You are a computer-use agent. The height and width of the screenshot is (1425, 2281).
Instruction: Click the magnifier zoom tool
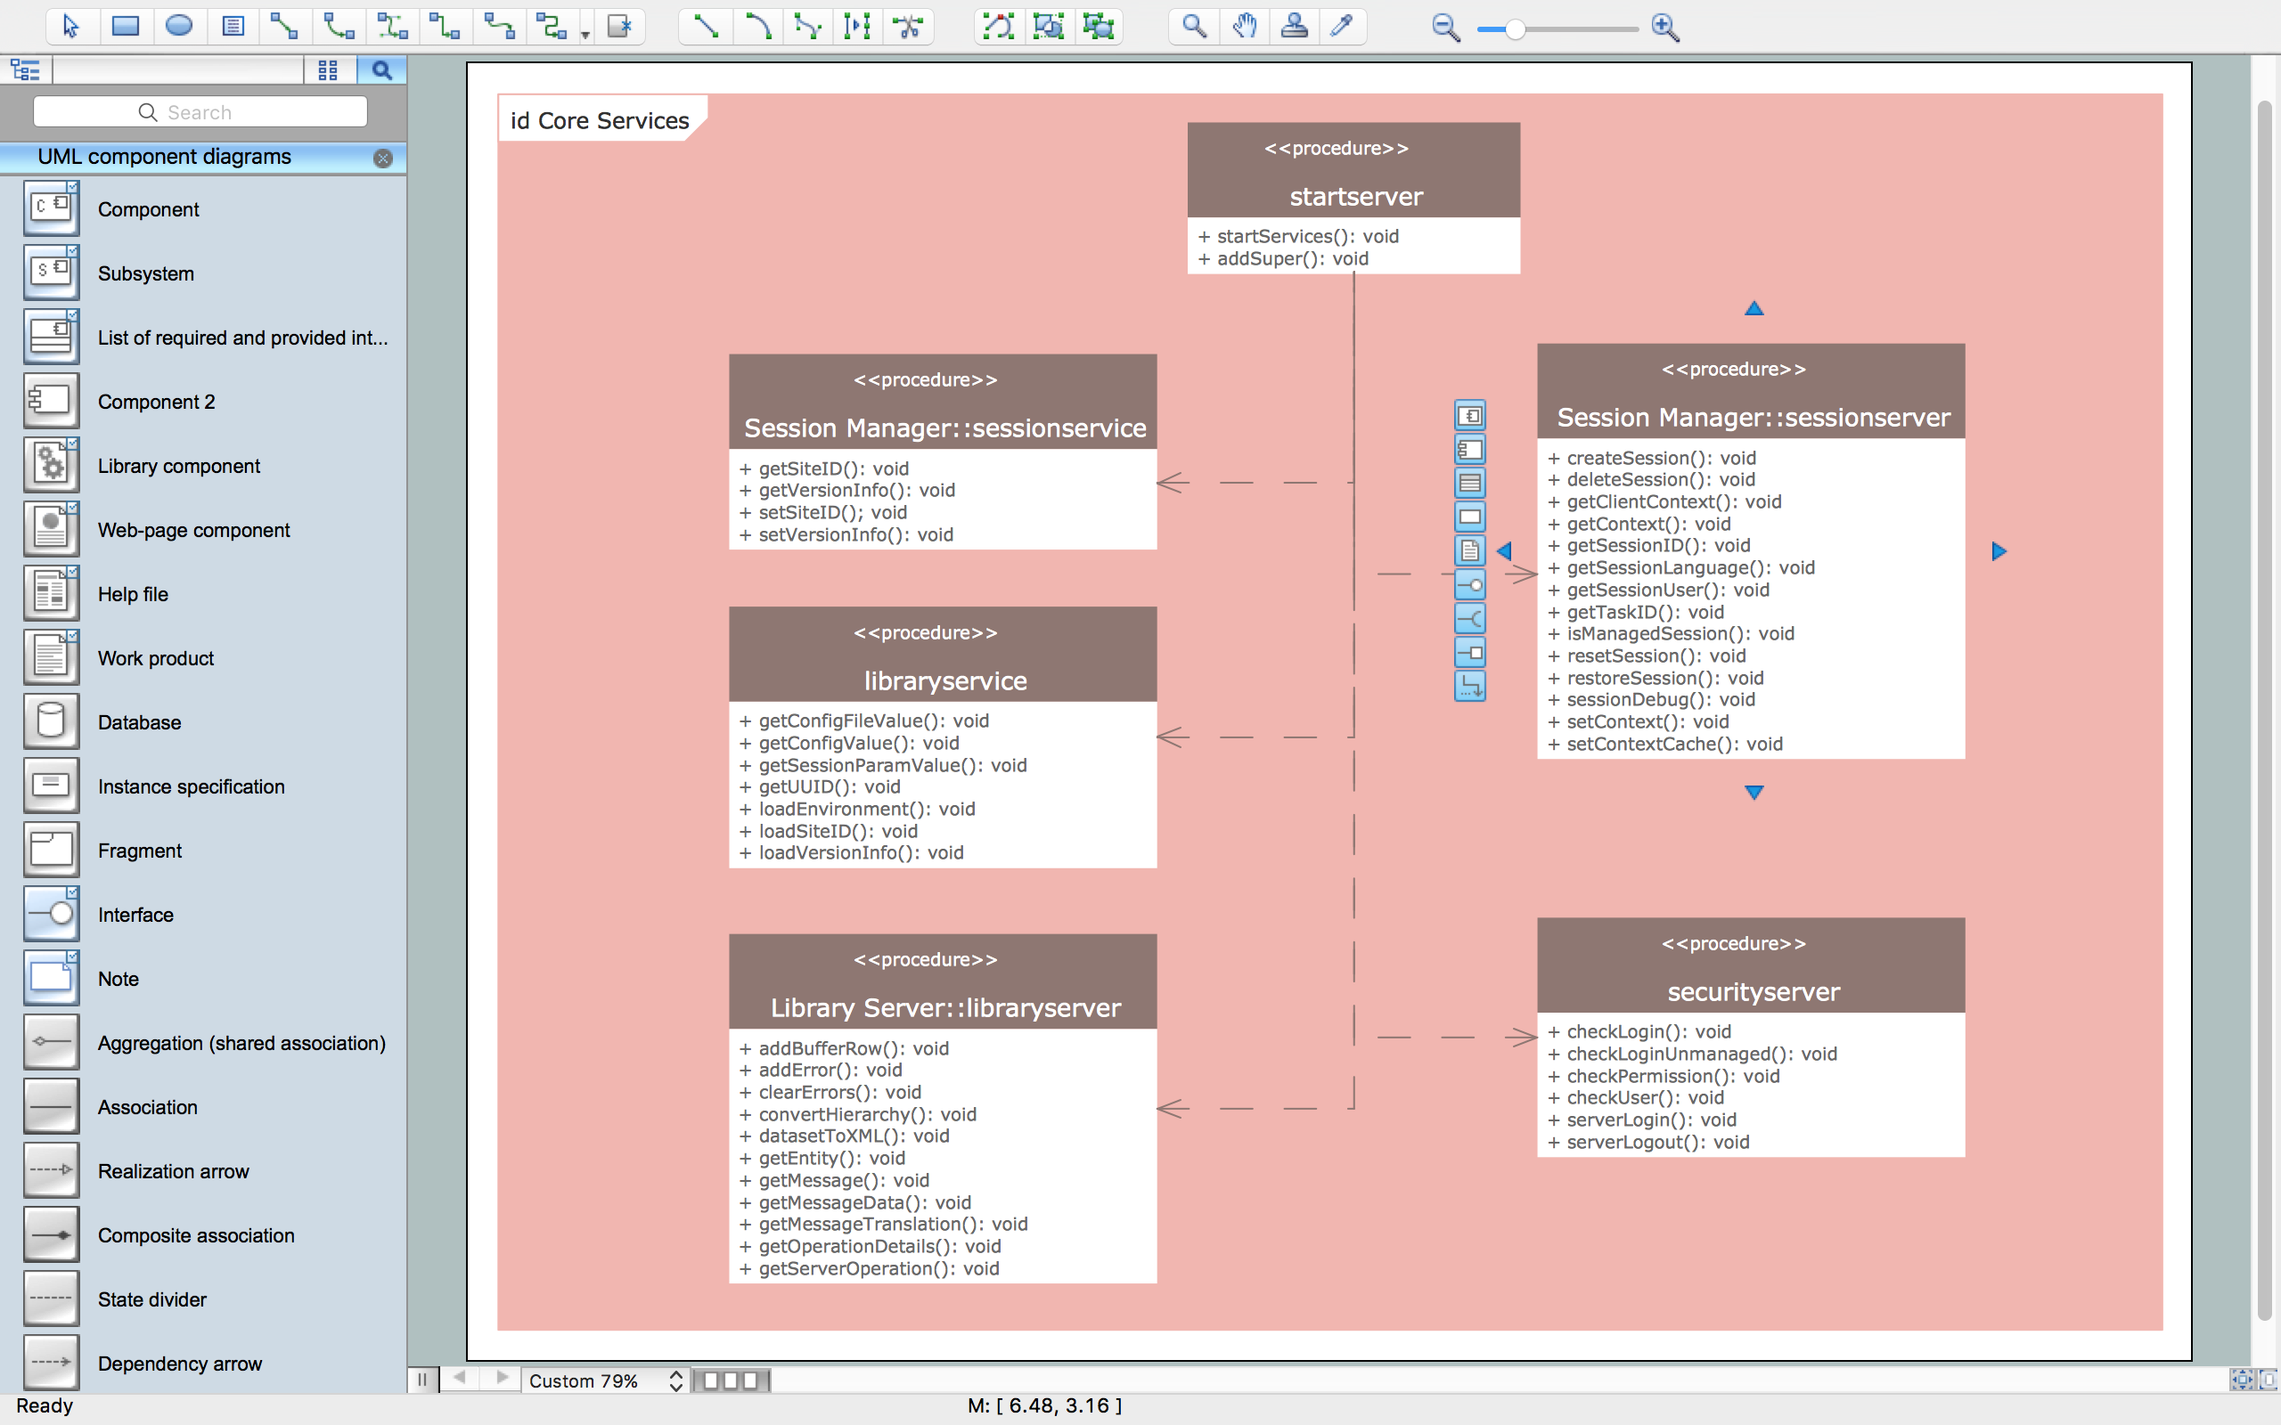[1194, 27]
